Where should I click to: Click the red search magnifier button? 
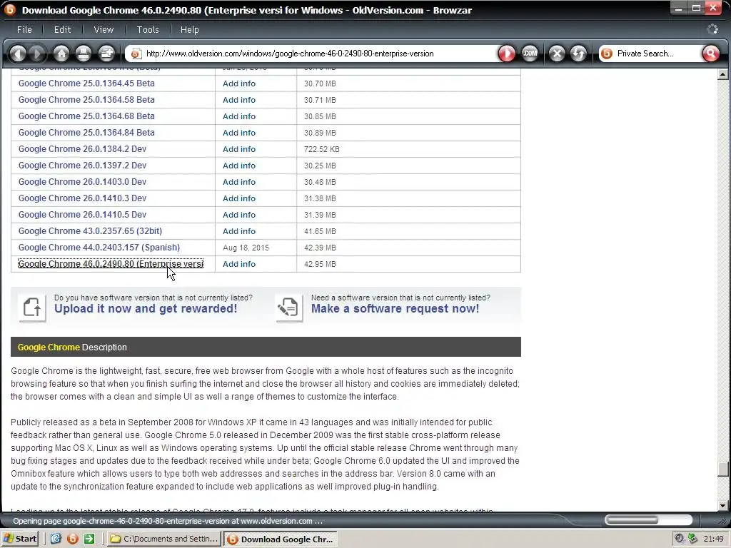tap(710, 54)
